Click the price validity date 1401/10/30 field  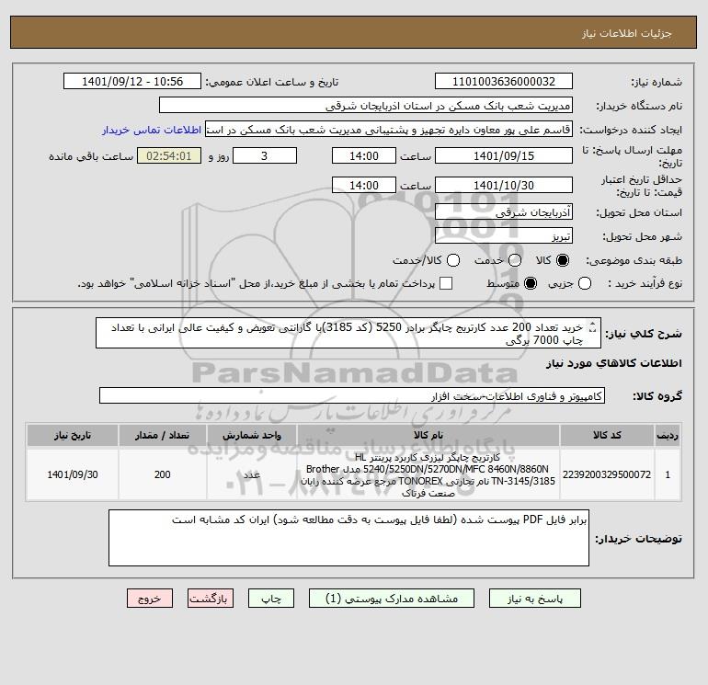[x=504, y=185]
